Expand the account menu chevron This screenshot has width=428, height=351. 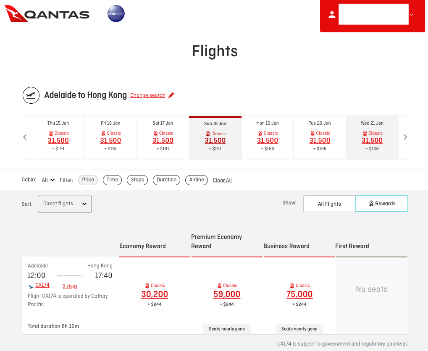tap(411, 14)
